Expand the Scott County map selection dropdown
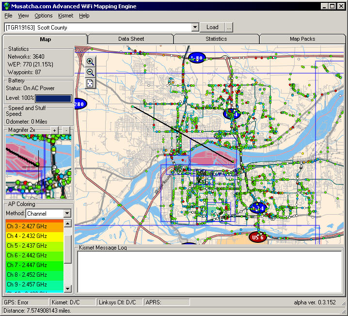Viewport: 348px width, 316px height. tap(195, 28)
